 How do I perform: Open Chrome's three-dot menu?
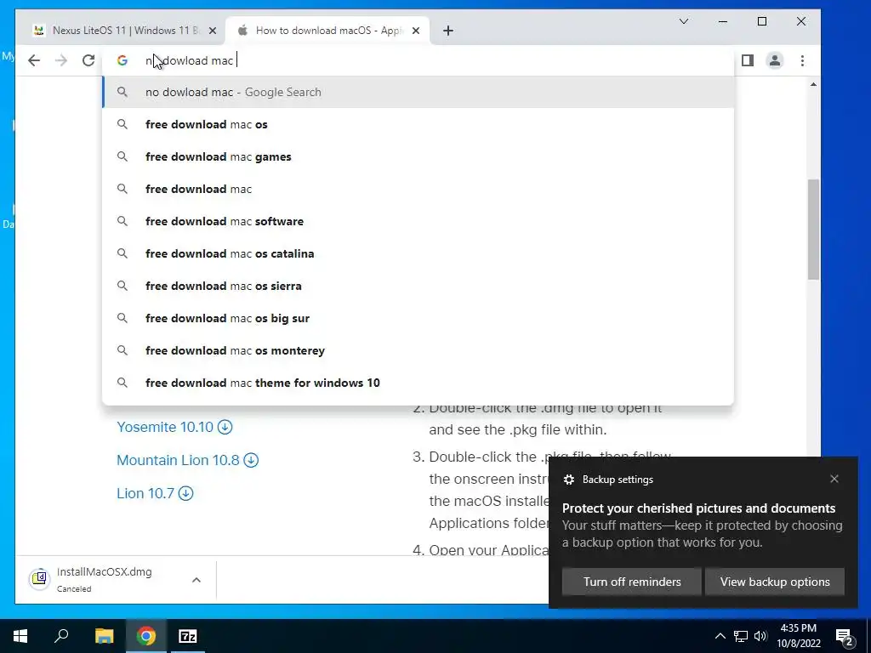pos(802,60)
